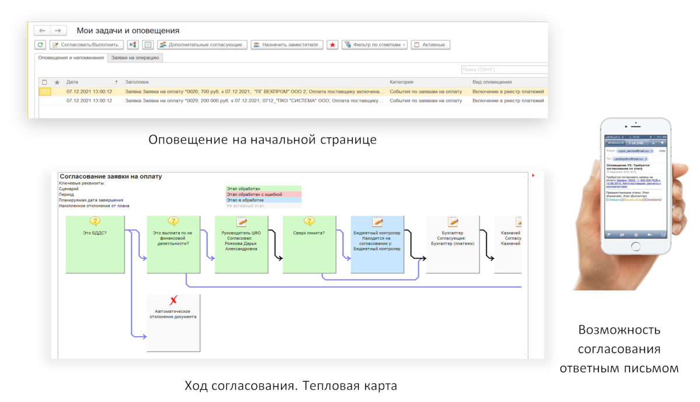Toggle the star column header for flagged items
This screenshot has height=402, width=700.
point(57,82)
